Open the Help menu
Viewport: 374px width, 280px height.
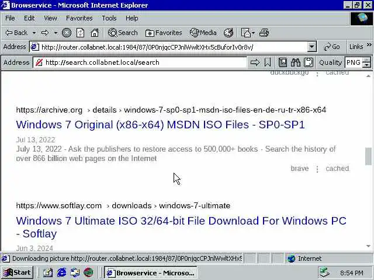132,18
